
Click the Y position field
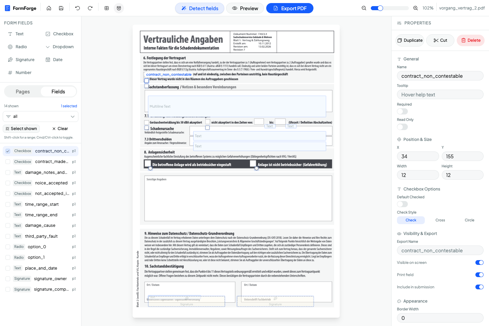[x=463, y=157]
